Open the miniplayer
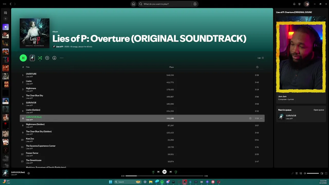Screen dimensions: 329x185 pos(322,173)
